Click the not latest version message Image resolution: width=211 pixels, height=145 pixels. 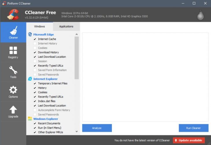coord(142,140)
